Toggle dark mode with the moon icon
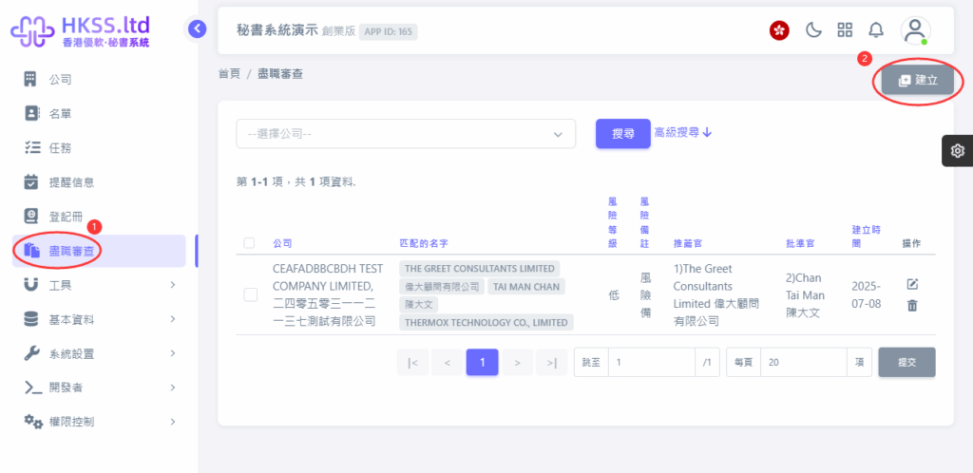 (813, 29)
